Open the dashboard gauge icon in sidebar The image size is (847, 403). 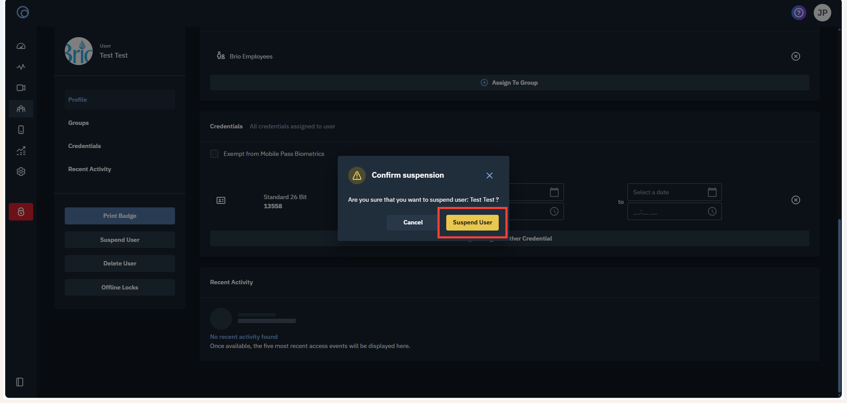[21, 46]
